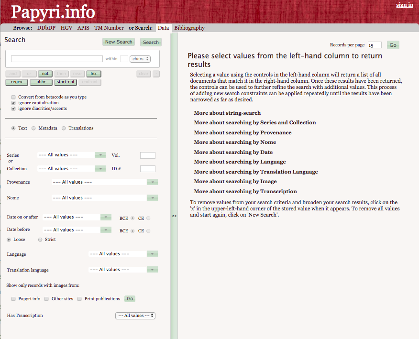Click the Search button
This screenshot has width=419, height=339.
(x=151, y=42)
